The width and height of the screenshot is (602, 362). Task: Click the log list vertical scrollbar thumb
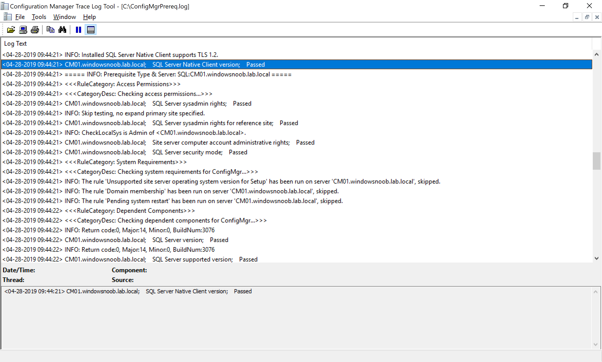coord(597,161)
